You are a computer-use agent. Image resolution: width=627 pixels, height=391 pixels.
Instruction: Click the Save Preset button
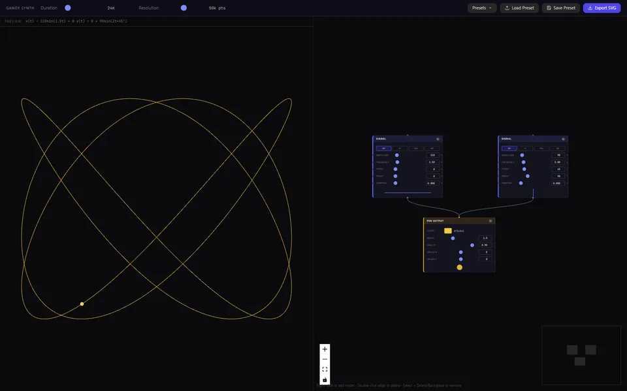[560, 8]
